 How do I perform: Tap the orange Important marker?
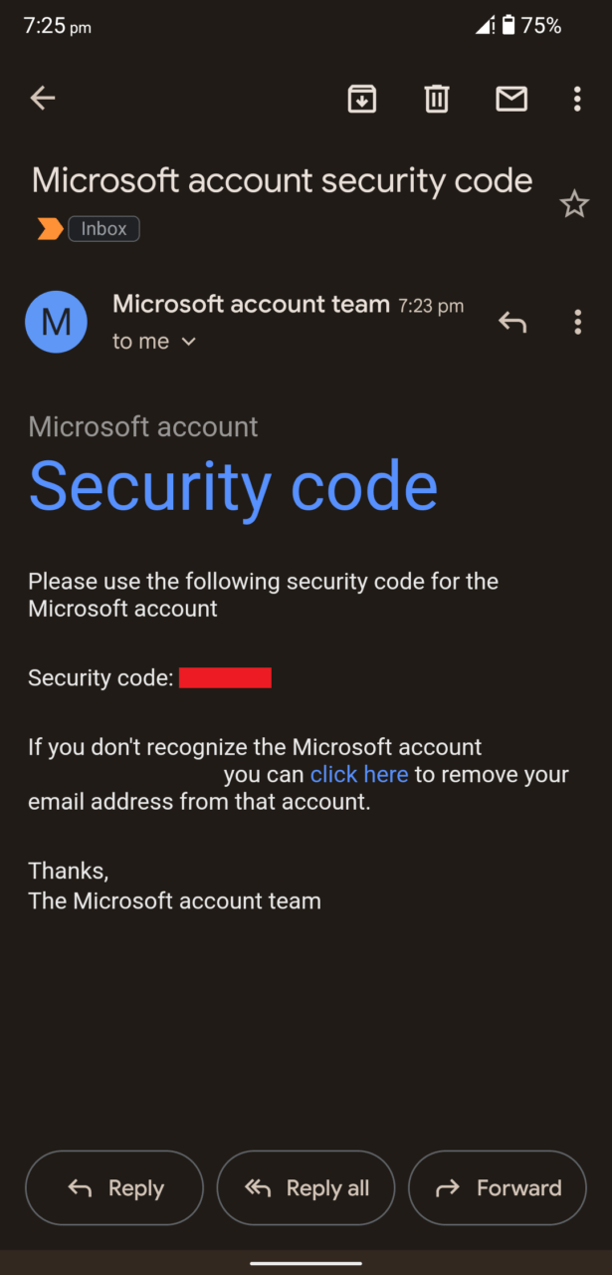pyautogui.click(x=48, y=228)
